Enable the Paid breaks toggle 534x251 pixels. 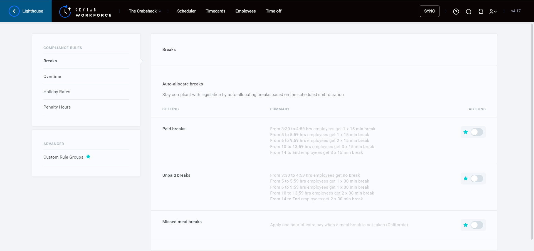pos(477,132)
